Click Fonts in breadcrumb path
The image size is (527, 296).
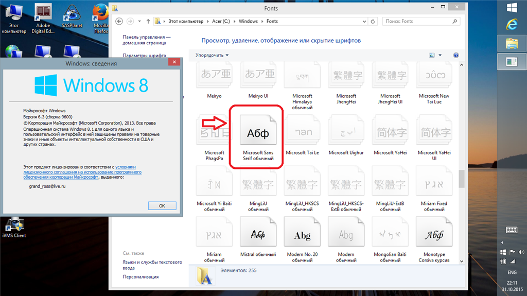click(272, 21)
